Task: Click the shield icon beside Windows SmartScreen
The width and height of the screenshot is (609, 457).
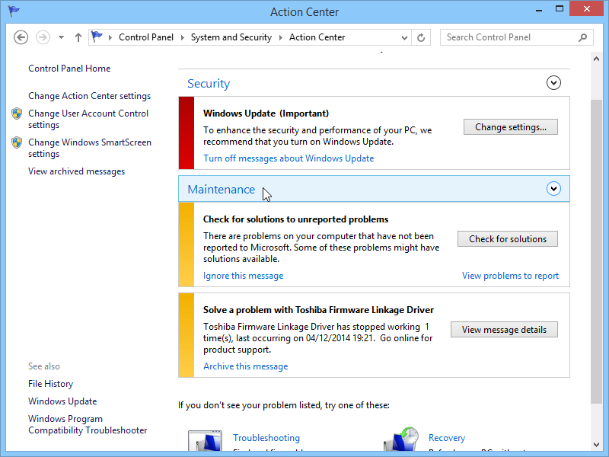Action: tap(17, 142)
